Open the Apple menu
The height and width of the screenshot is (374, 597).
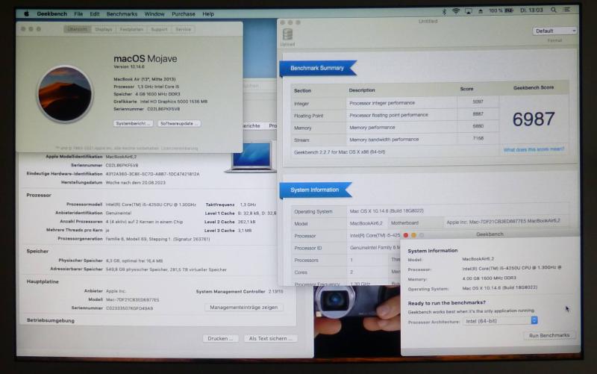pos(27,13)
